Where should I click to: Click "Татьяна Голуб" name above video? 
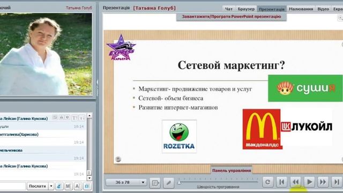(x=79, y=8)
